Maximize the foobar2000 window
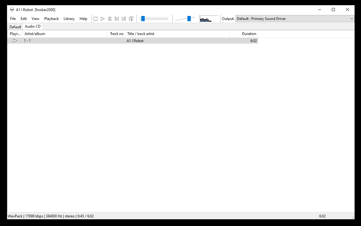The width and height of the screenshot is (361, 226). pos(333,10)
